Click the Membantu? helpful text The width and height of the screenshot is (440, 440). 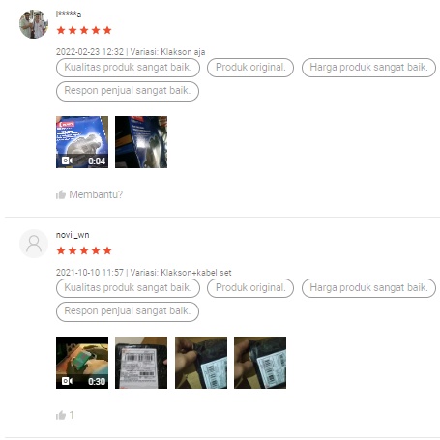[x=96, y=194]
